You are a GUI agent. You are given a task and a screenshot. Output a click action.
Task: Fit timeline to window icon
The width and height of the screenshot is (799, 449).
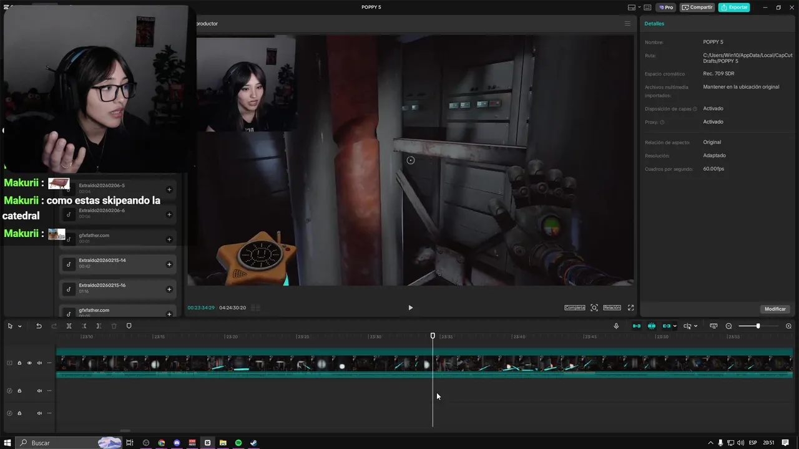pyautogui.click(x=713, y=326)
